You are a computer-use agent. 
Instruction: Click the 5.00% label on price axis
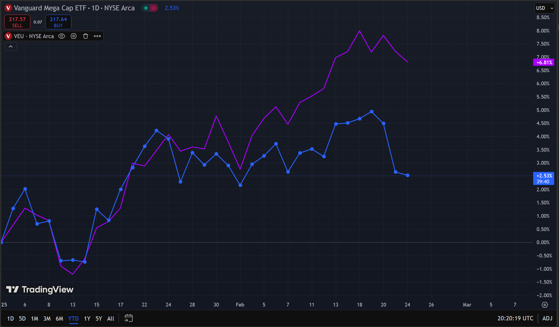pos(543,110)
